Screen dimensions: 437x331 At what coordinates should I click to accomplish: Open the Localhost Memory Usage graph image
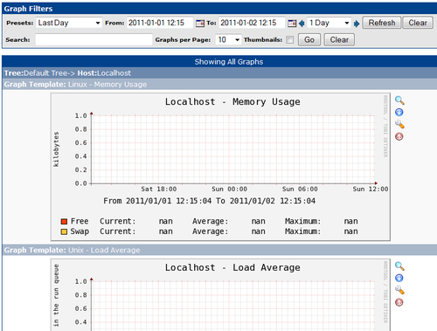tap(220, 167)
